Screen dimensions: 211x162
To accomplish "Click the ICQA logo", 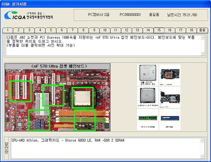I will point(28,15).
